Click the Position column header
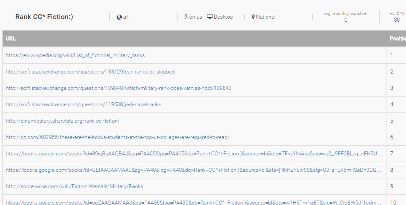The height and width of the screenshot is (205, 406). click(x=398, y=39)
